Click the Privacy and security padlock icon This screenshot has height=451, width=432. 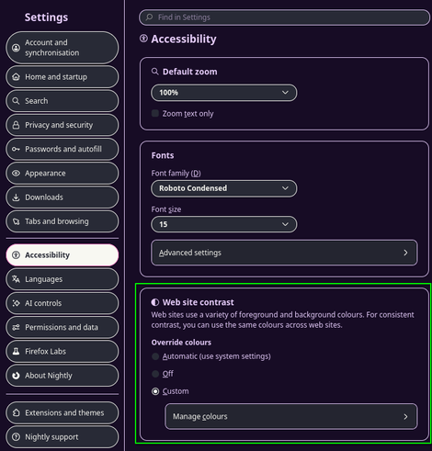pyautogui.click(x=16, y=125)
